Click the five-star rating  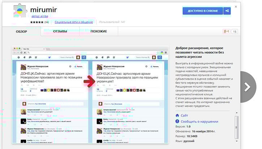tap(37, 22)
